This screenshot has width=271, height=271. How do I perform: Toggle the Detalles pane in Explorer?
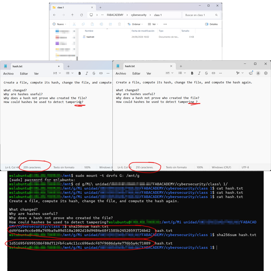211,24
